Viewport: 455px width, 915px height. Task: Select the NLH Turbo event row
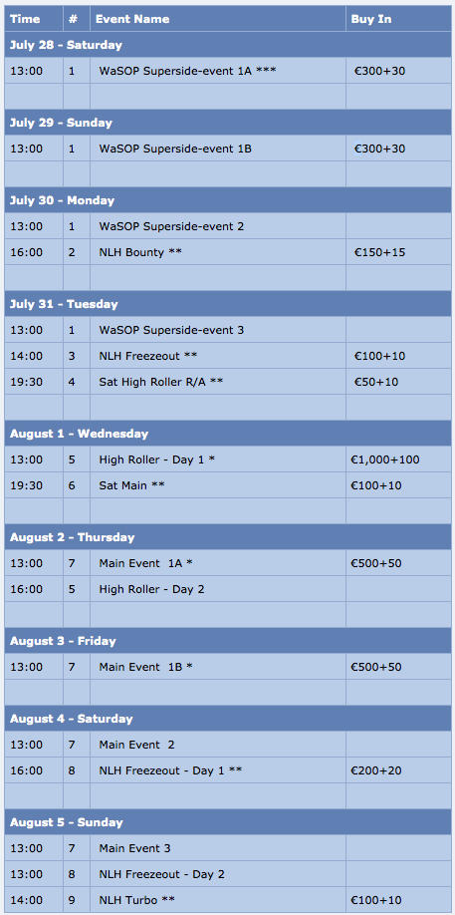tap(228, 900)
